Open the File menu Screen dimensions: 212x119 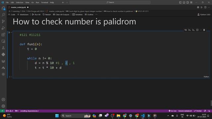pos(7,2)
